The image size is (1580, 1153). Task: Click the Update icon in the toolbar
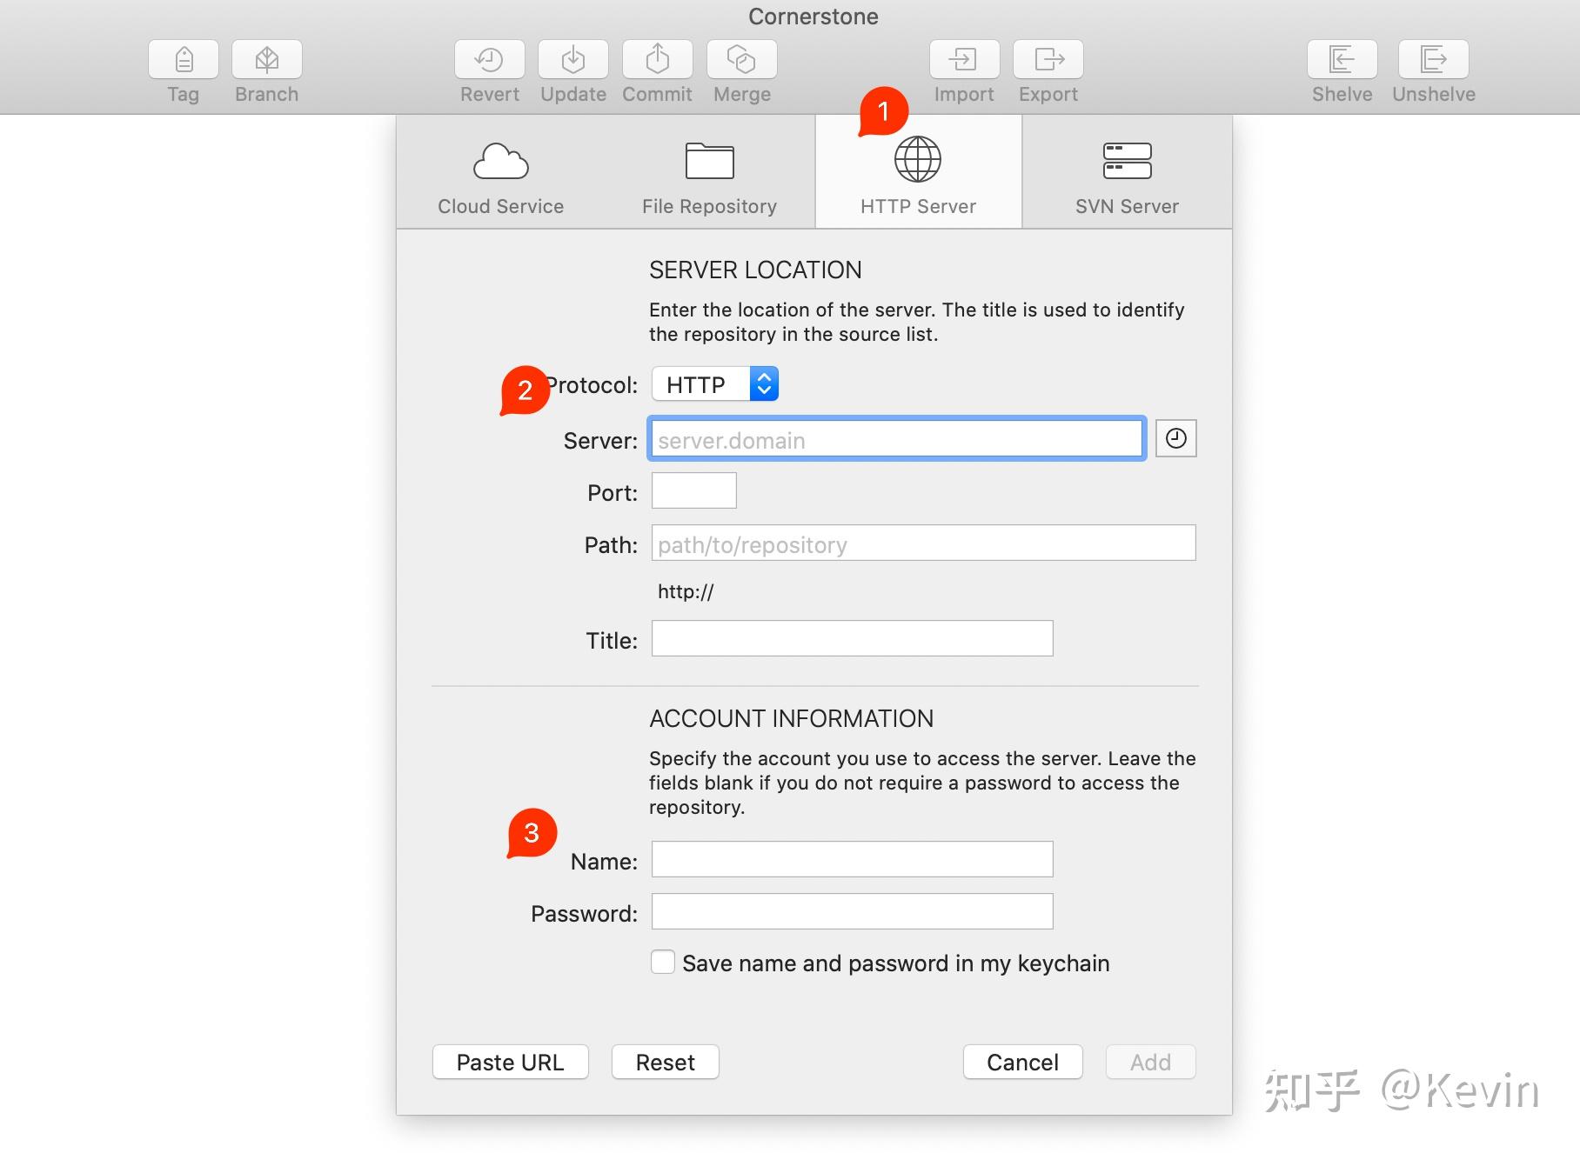point(573,59)
